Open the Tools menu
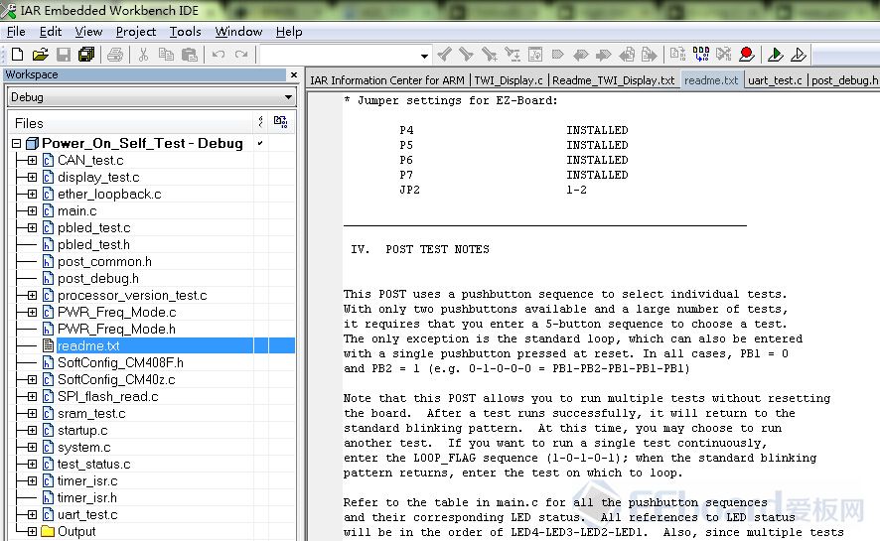This screenshot has height=541, width=880. (185, 32)
